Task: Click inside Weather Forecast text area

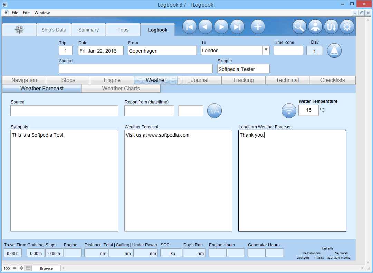Action: tap(178, 181)
